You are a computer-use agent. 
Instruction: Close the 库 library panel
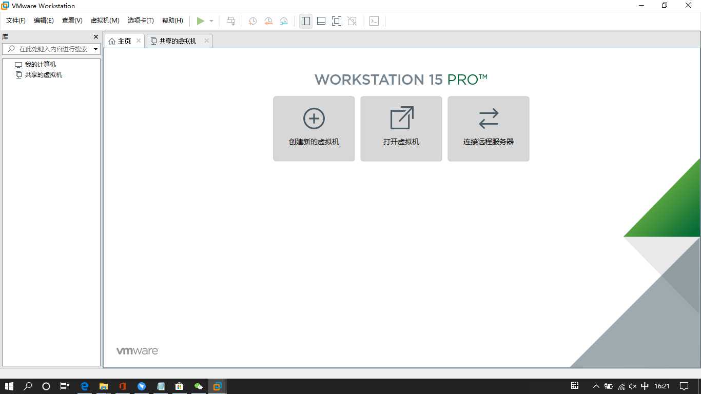(x=95, y=37)
